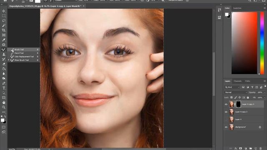
Task: Click the layer mask thumbnail on Layer 4 copy 4
Action: (x=238, y=104)
